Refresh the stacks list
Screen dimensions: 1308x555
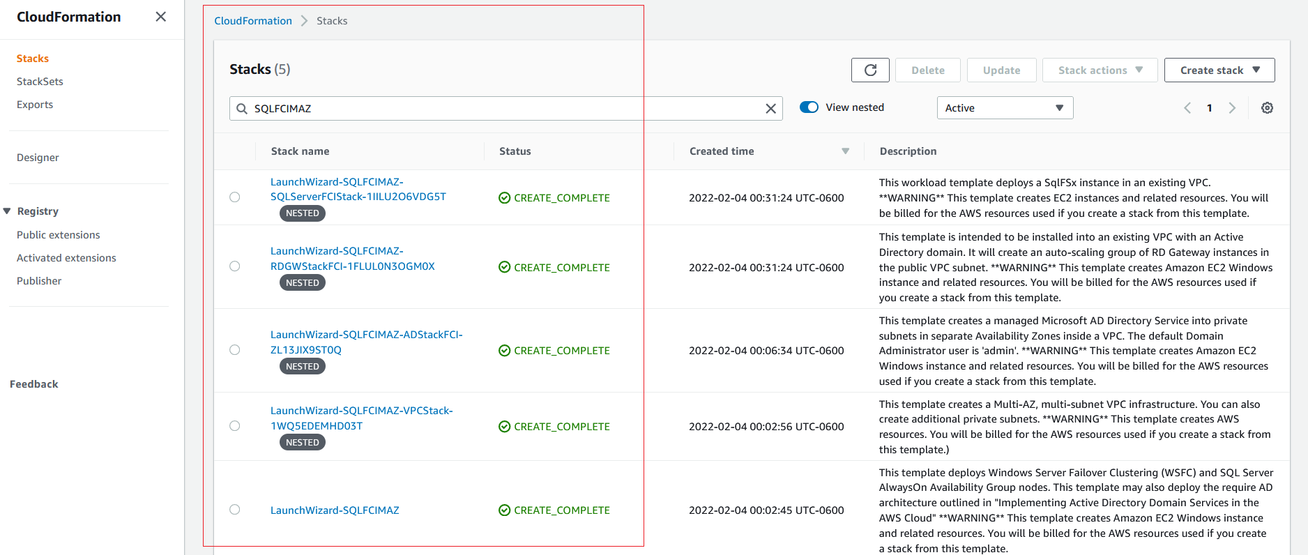pyautogui.click(x=870, y=70)
